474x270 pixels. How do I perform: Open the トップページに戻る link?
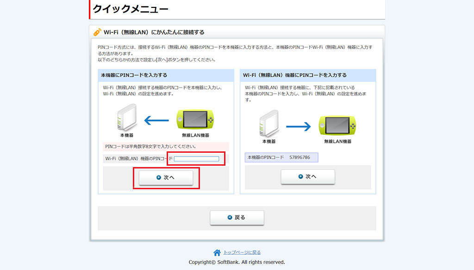point(242,252)
